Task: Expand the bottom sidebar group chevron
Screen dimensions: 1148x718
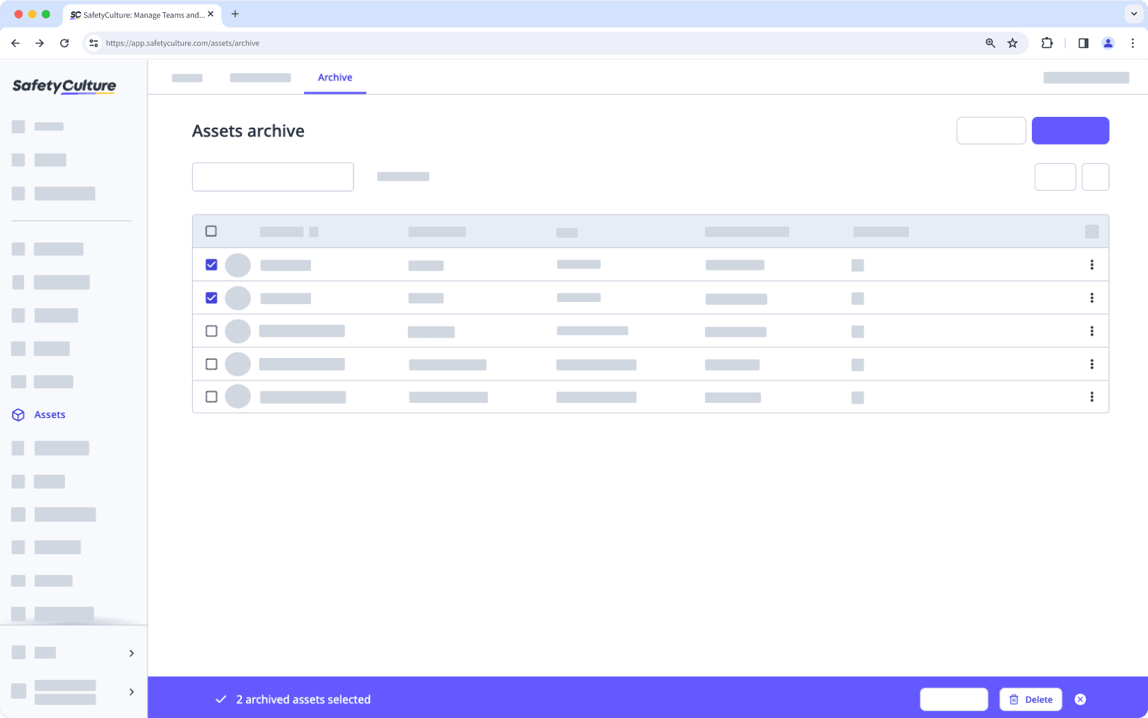Action: click(132, 692)
